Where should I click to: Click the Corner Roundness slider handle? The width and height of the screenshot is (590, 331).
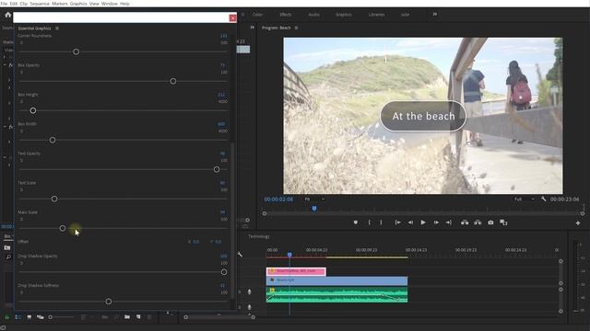(x=76, y=51)
